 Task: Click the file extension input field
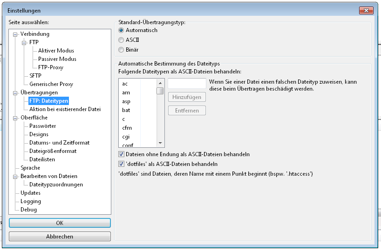(x=187, y=84)
